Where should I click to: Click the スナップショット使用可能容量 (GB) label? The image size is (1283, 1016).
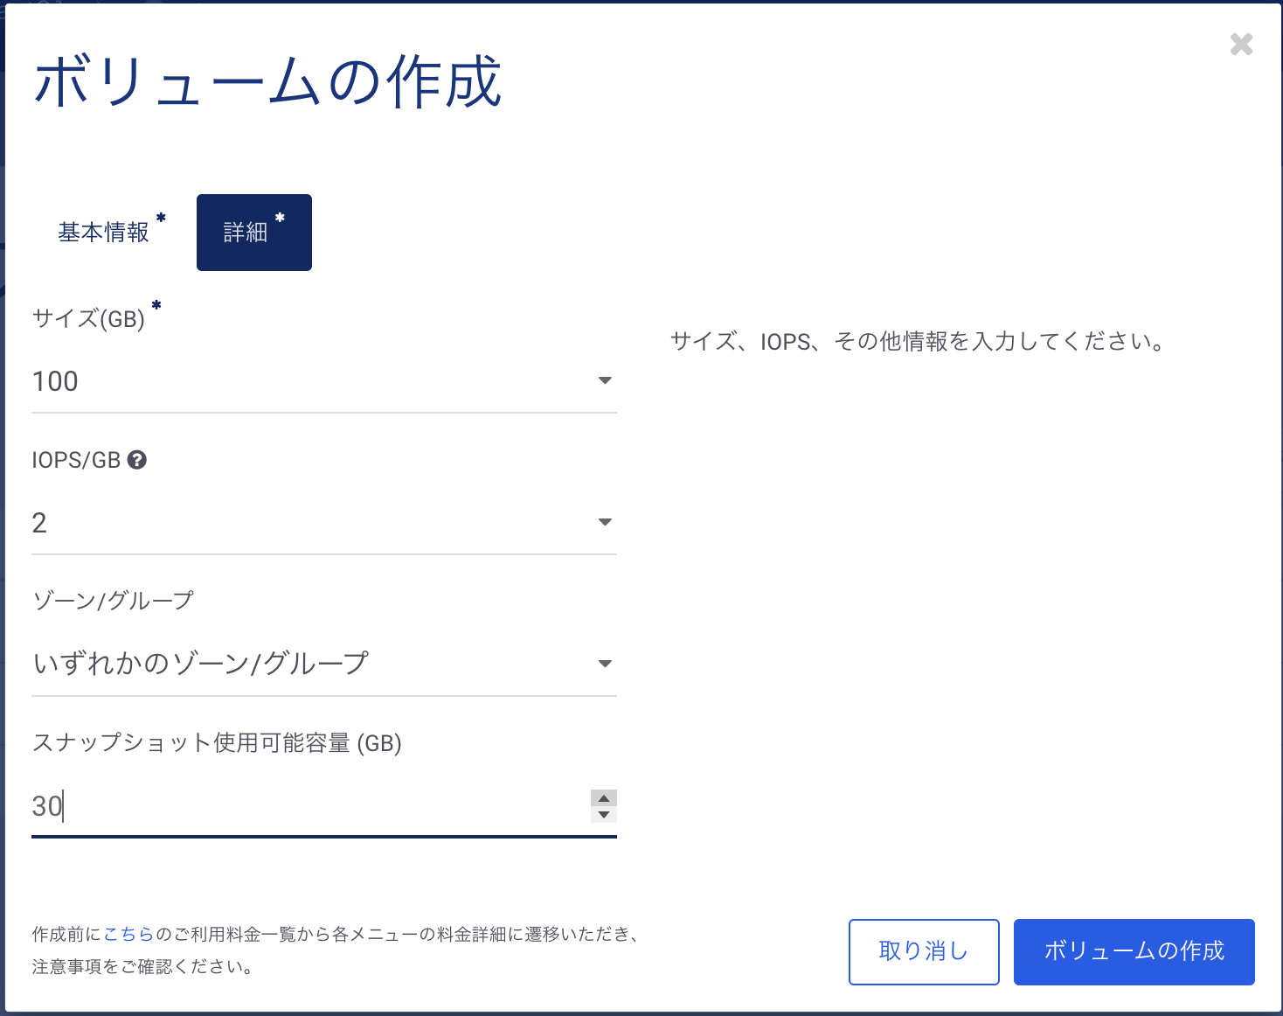217,743
